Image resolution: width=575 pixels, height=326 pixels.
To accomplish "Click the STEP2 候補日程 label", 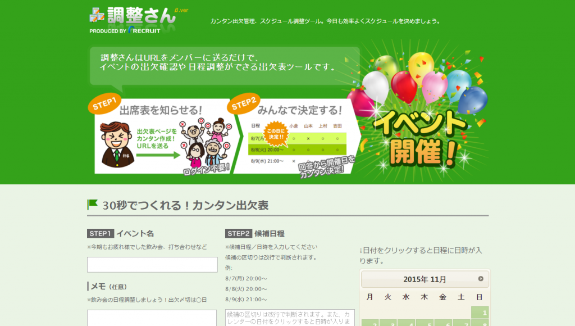I will pyautogui.click(x=255, y=233).
